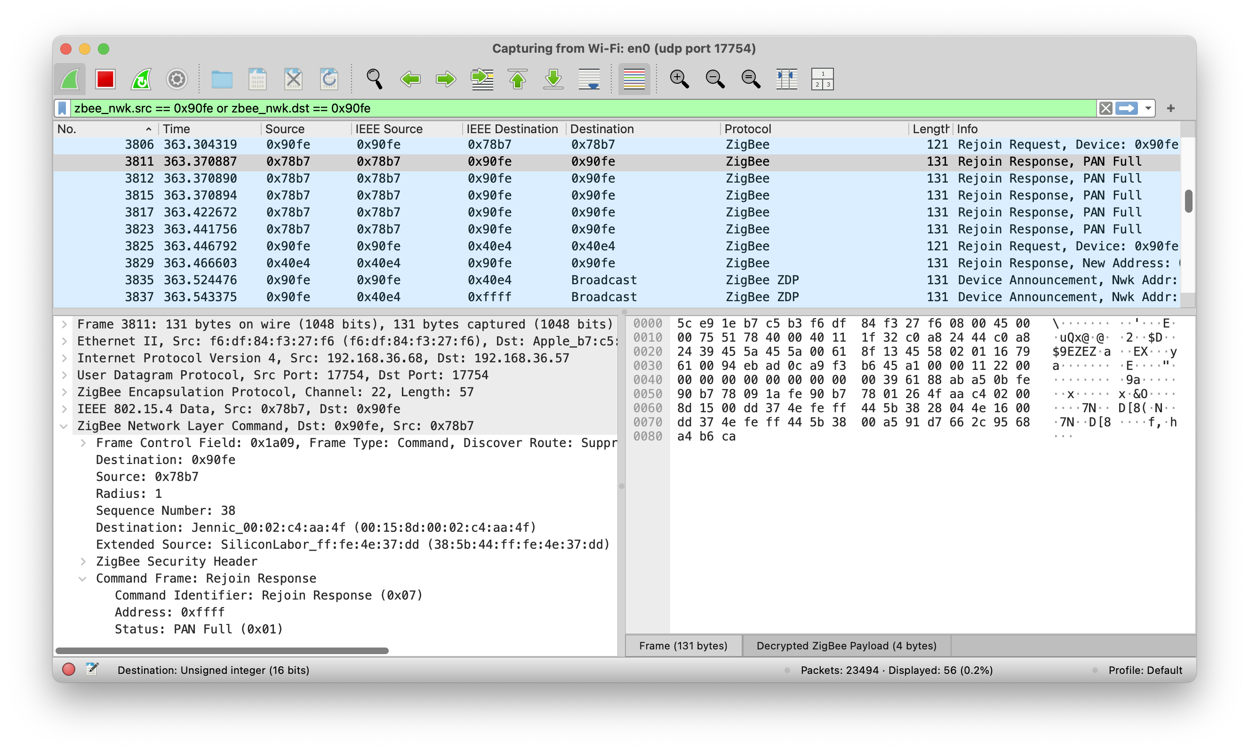Screen dimensions: 1249x752
Task: Go back in packet history
Action: [x=410, y=79]
